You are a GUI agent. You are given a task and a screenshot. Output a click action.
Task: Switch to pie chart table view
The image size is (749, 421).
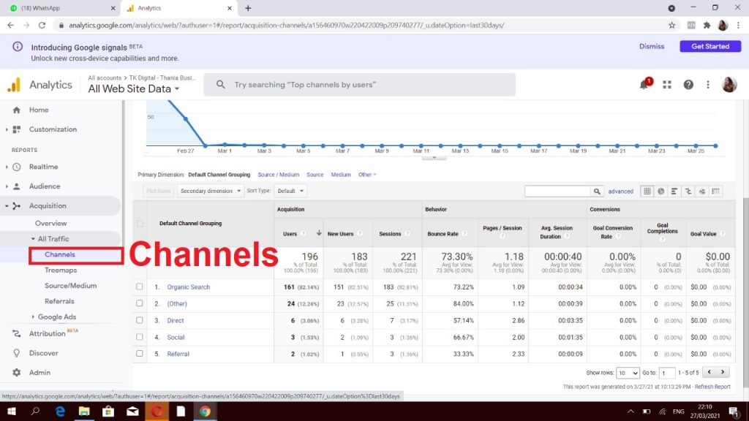[x=660, y=191]
